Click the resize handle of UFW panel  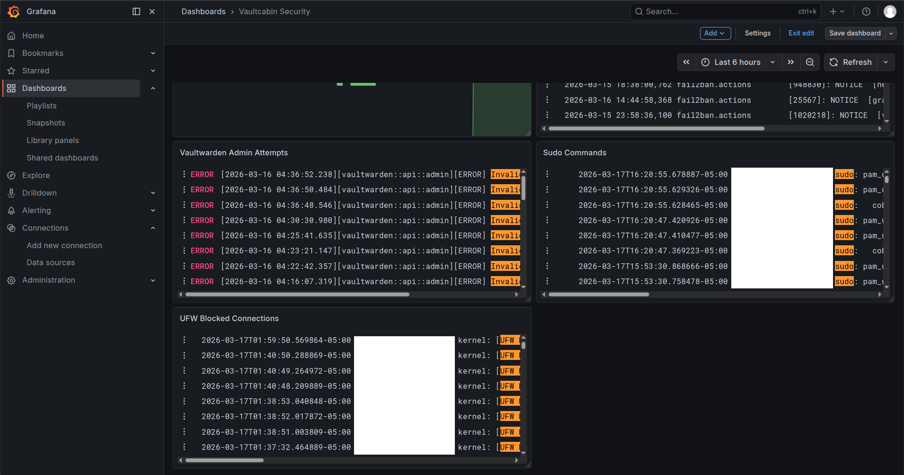point(528,466)
